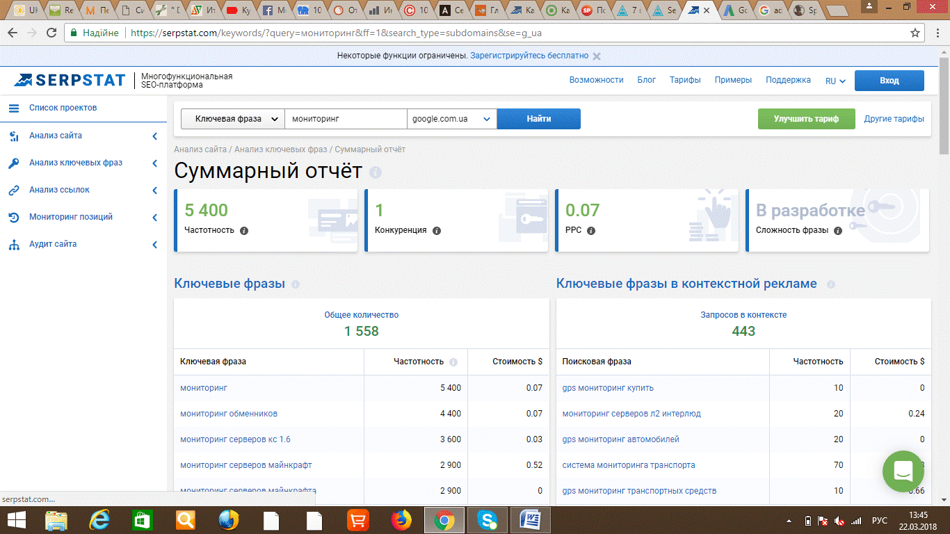Click the 0.52 cost value
This screenshot has width=950, height=534.
(535, 465)
